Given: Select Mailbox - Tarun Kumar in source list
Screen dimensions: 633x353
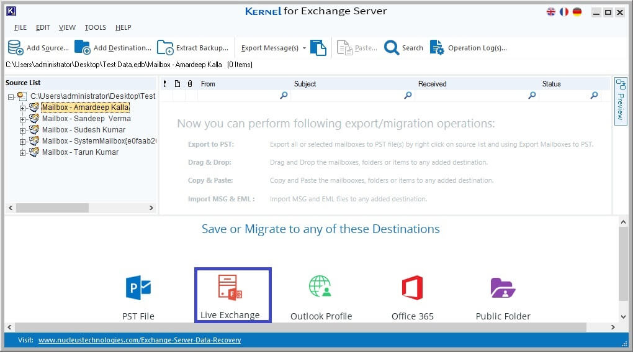Looking at the screenshot, I should coord(80,152).
